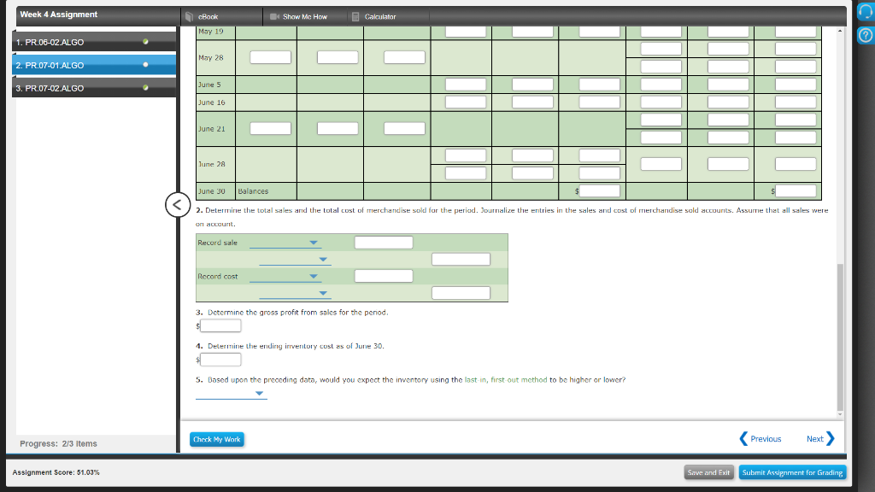Open the eBook icon
Image resolution: width=875 pixels, height=492 pixels.
(x=189, y=17)
